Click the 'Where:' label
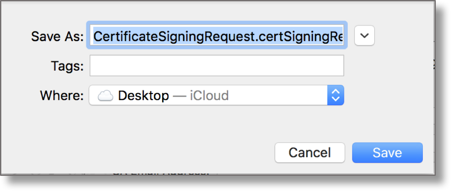451x191 pixels. click(x=62, y=95)
